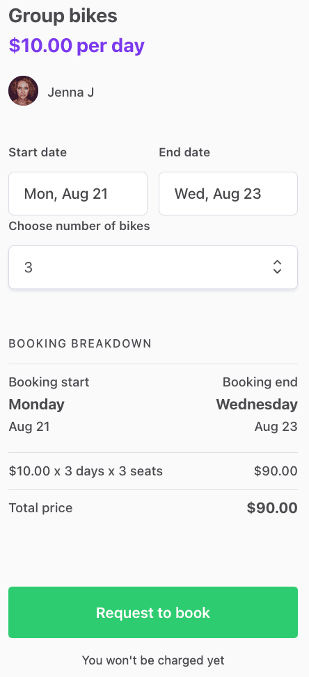The width and height of the screenshot is (309, 677).
Task: Click the bold Monday booking start day
Action: 37,405
